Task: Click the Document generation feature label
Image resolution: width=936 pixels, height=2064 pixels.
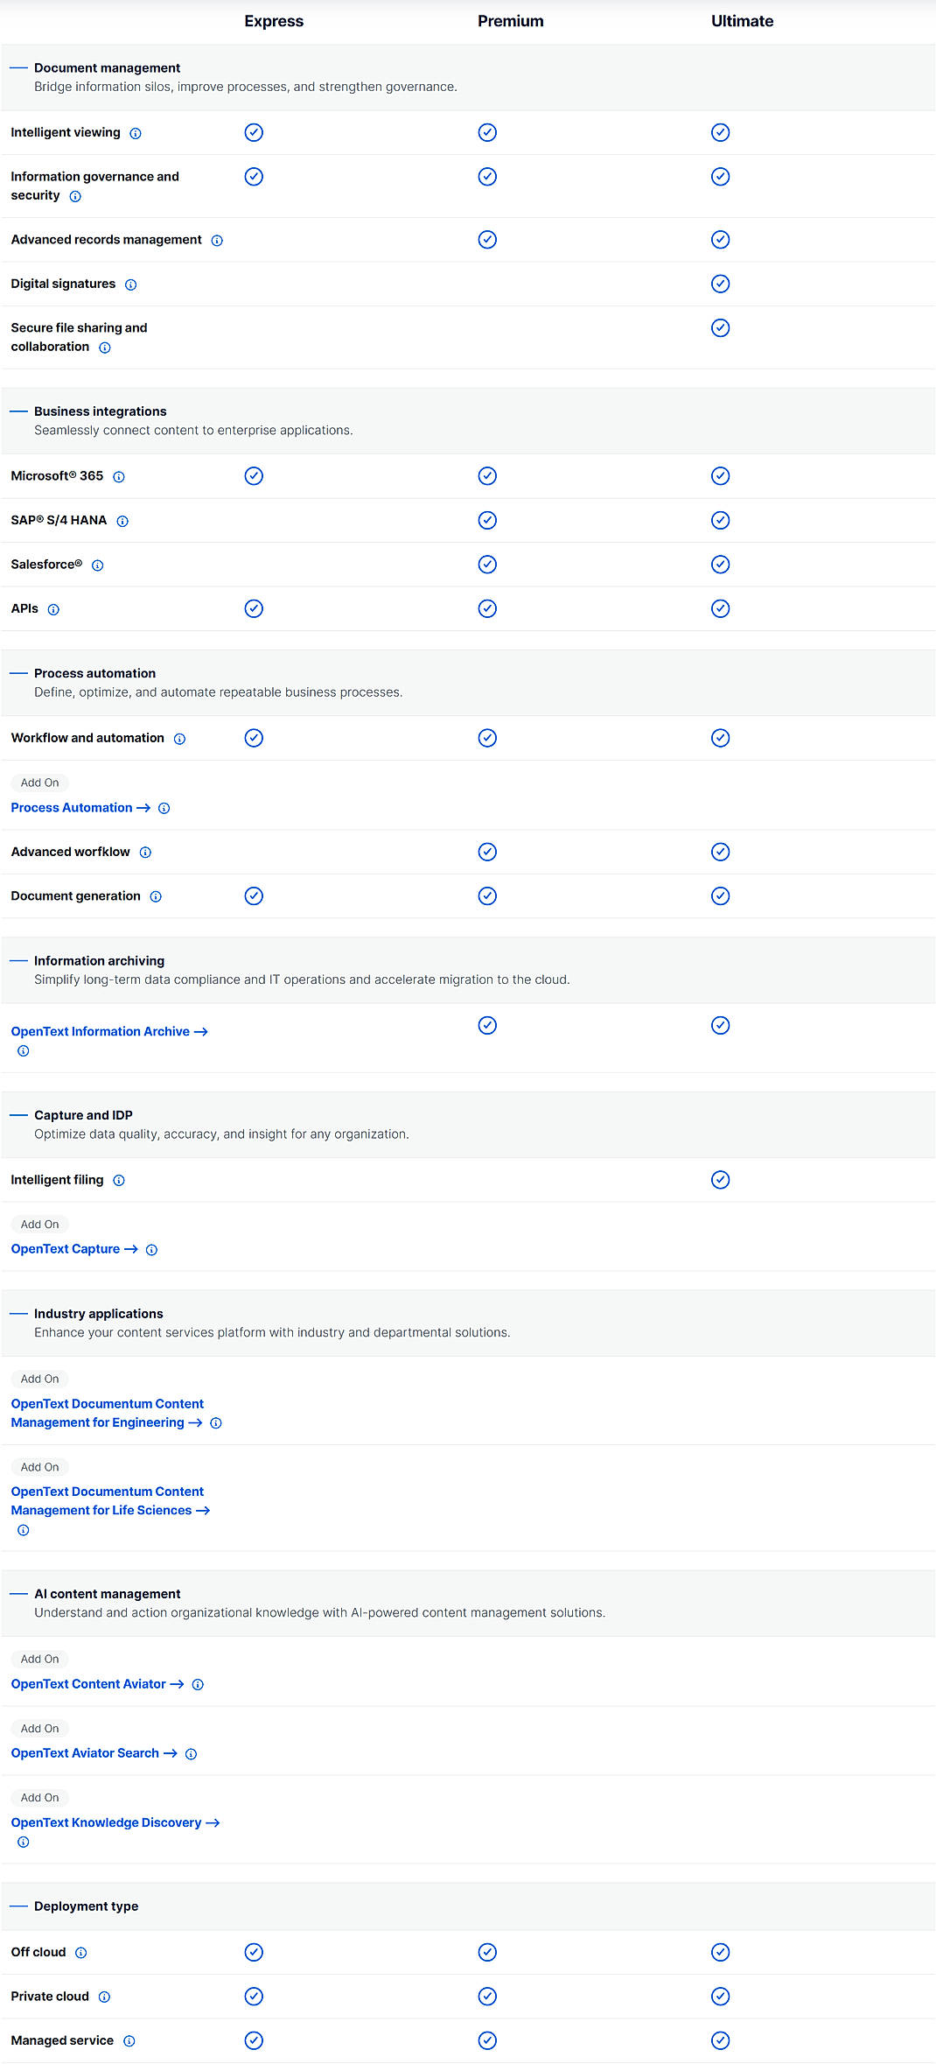Action: click(75, 896)
